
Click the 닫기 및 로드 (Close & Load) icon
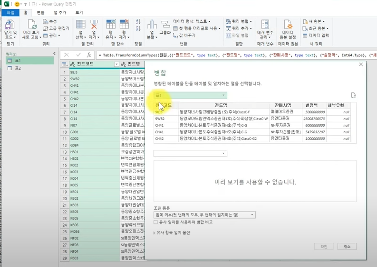(x=10, y=25)
